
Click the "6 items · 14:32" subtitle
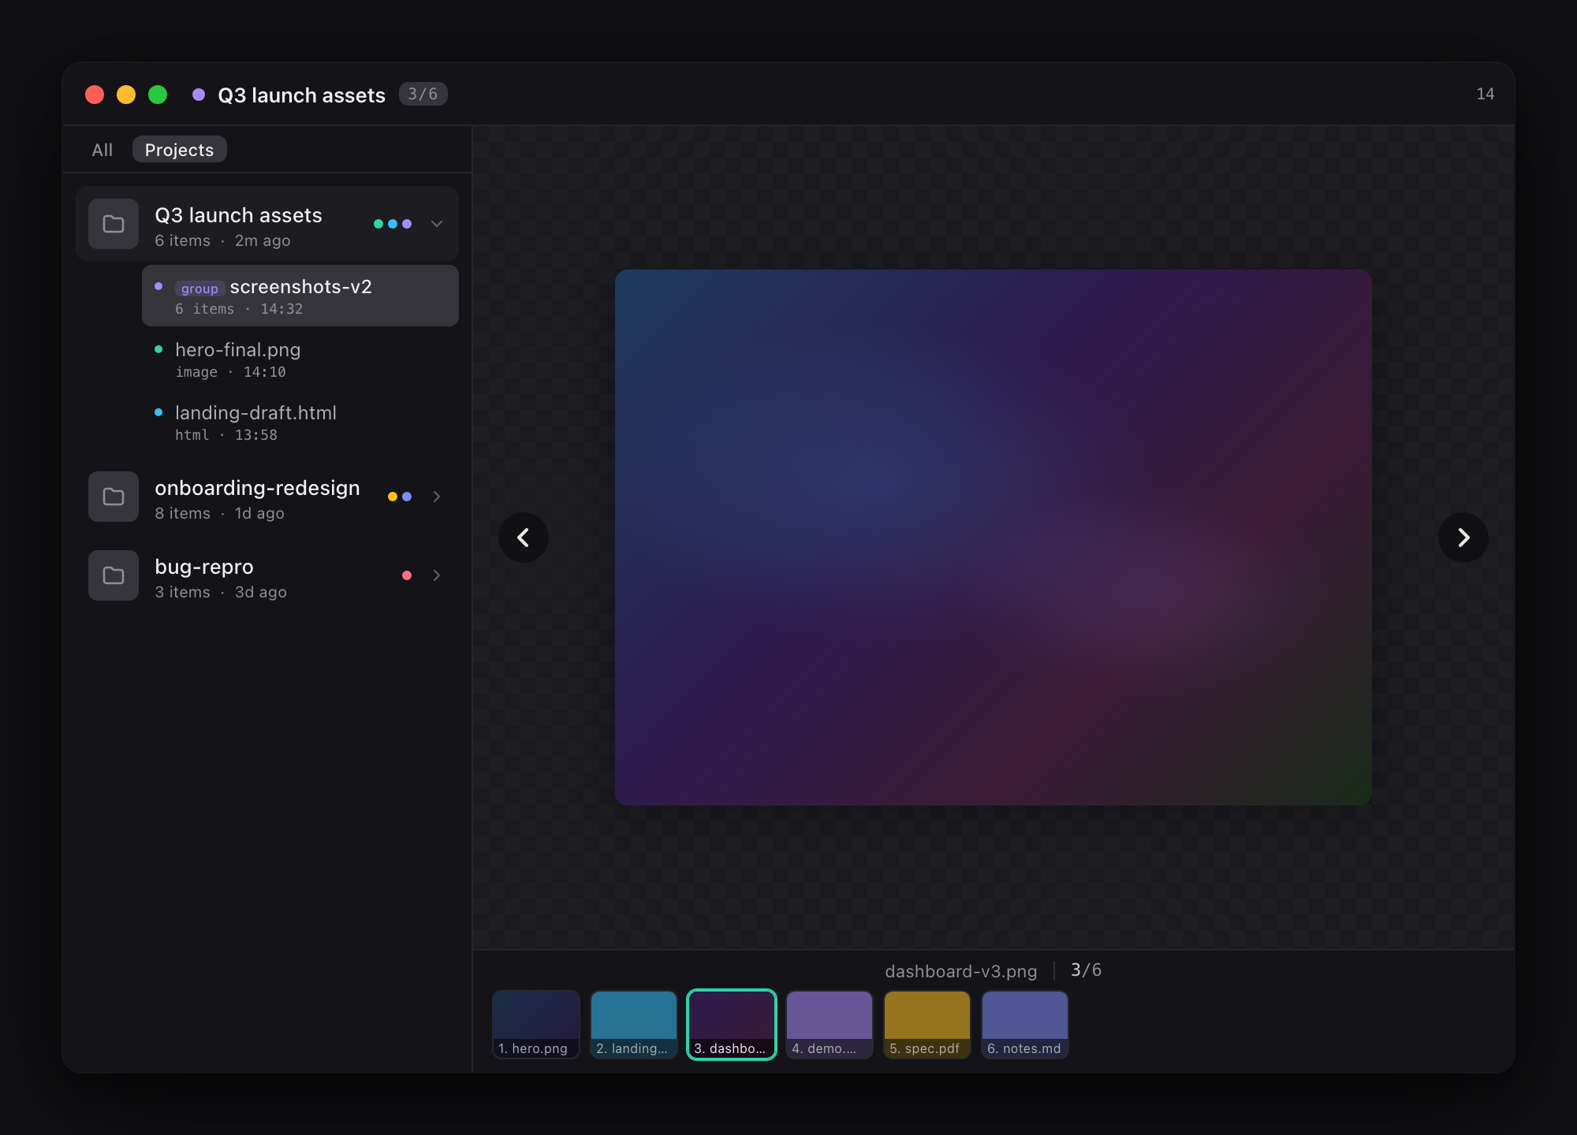[239, 309]
